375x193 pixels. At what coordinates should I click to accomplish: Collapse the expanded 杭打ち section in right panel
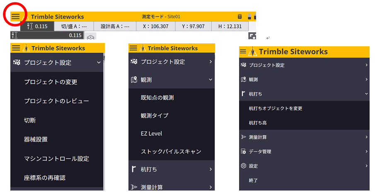click(366, 94)
